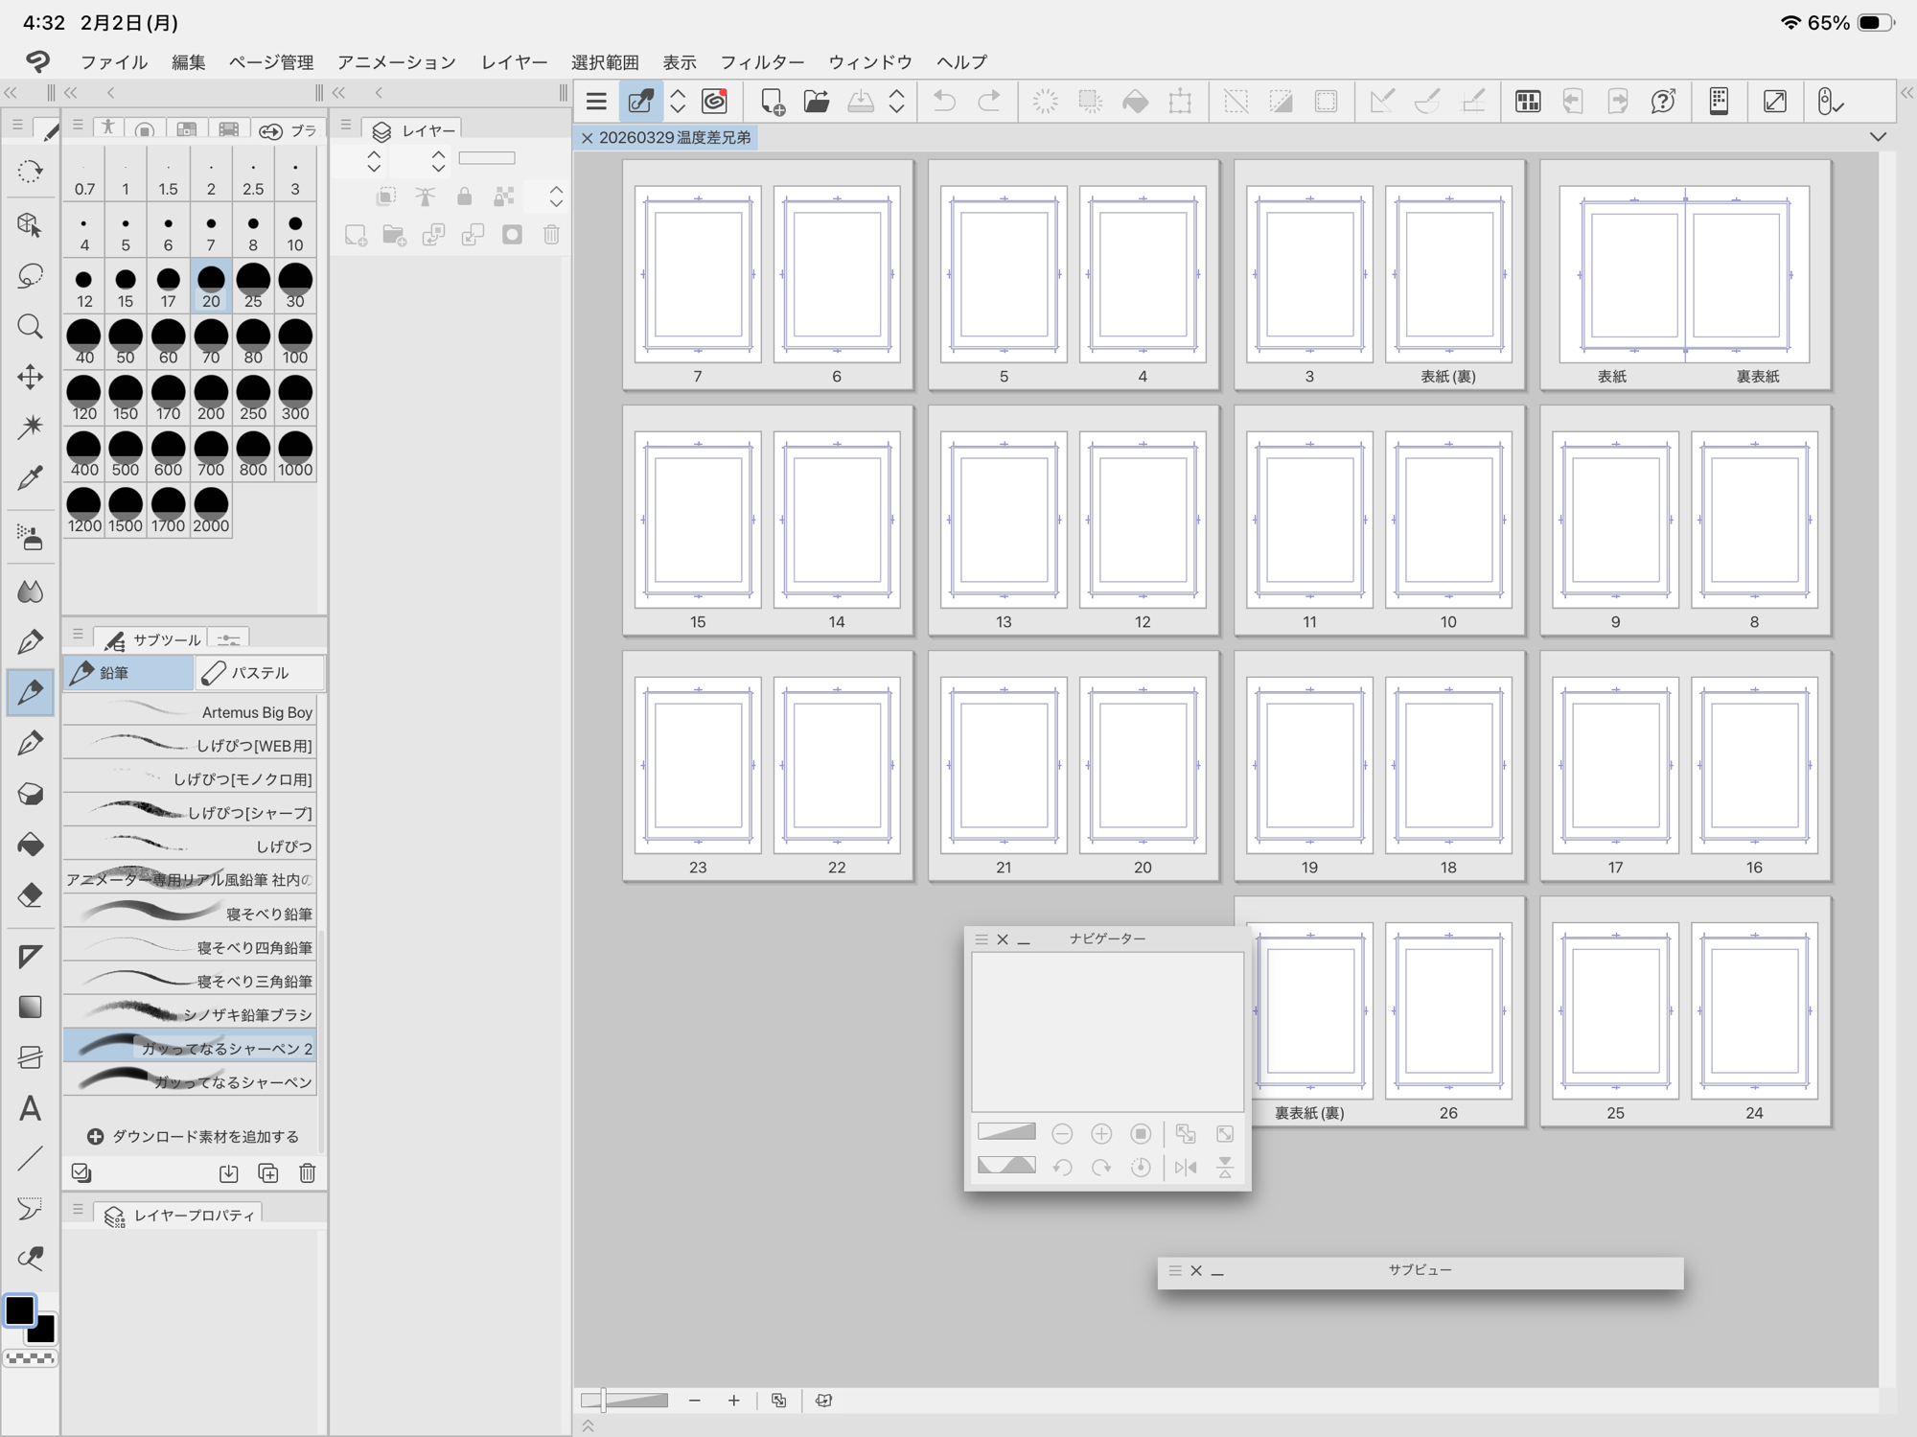1917x1437 pixels.
Task: Select the Fill bucket tool
Action: click(30, 845)
